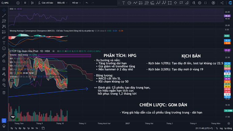
Task: Select Text tool in left sidebar
Action: (4, 43)
